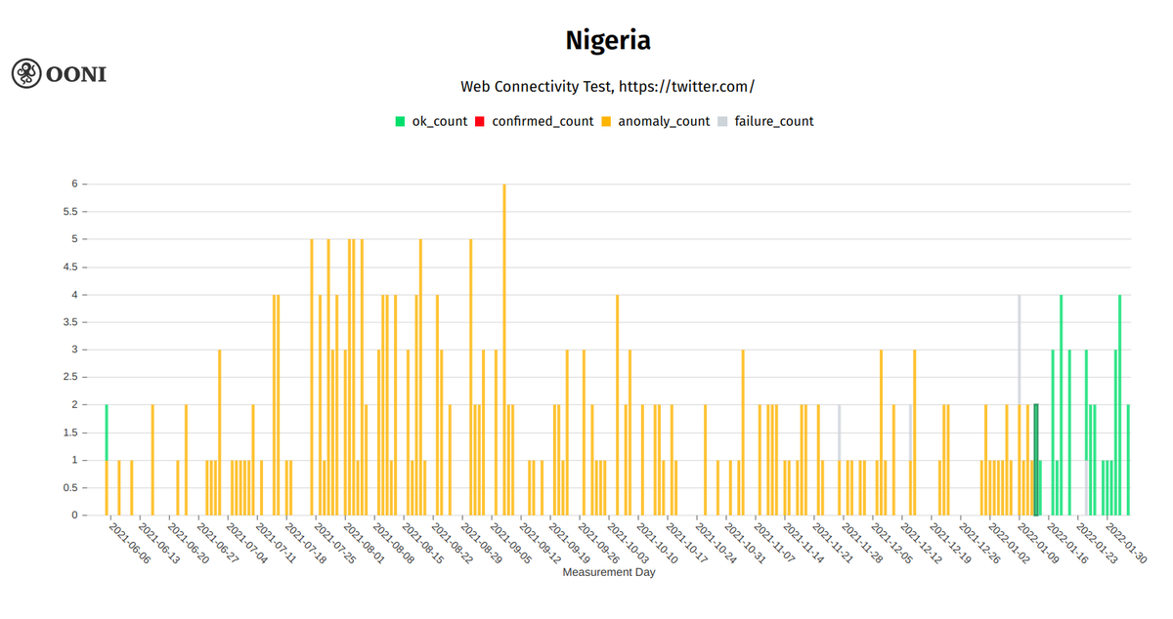Image resolution: width=1173 pixels, height=619 pixels.
Task: Disable the failure_count legend label
Action: [773, 122]
